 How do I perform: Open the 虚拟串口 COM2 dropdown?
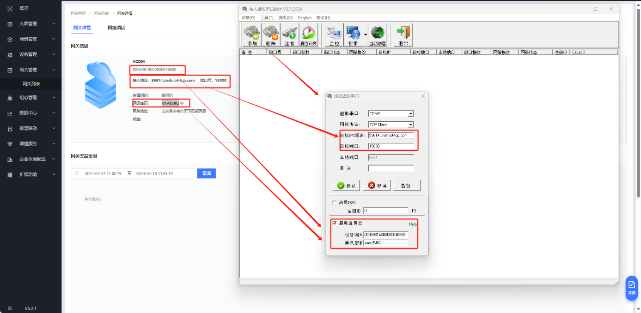[410, 114]
